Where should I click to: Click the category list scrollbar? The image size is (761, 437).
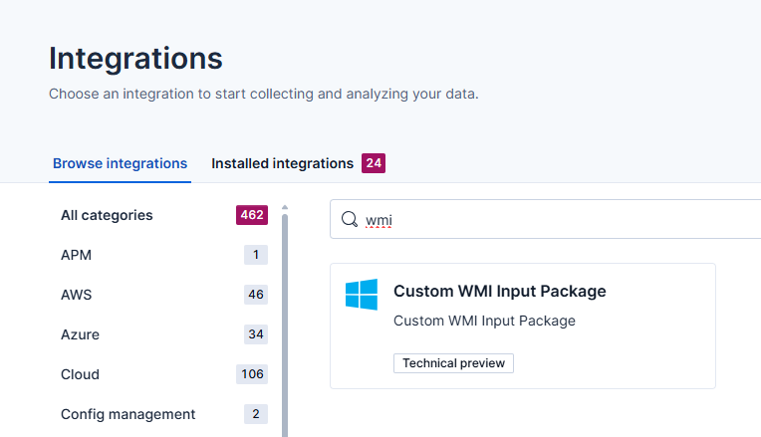[x=285, y=319]
